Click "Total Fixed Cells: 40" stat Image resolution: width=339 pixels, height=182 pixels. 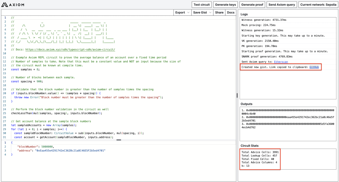258,159
